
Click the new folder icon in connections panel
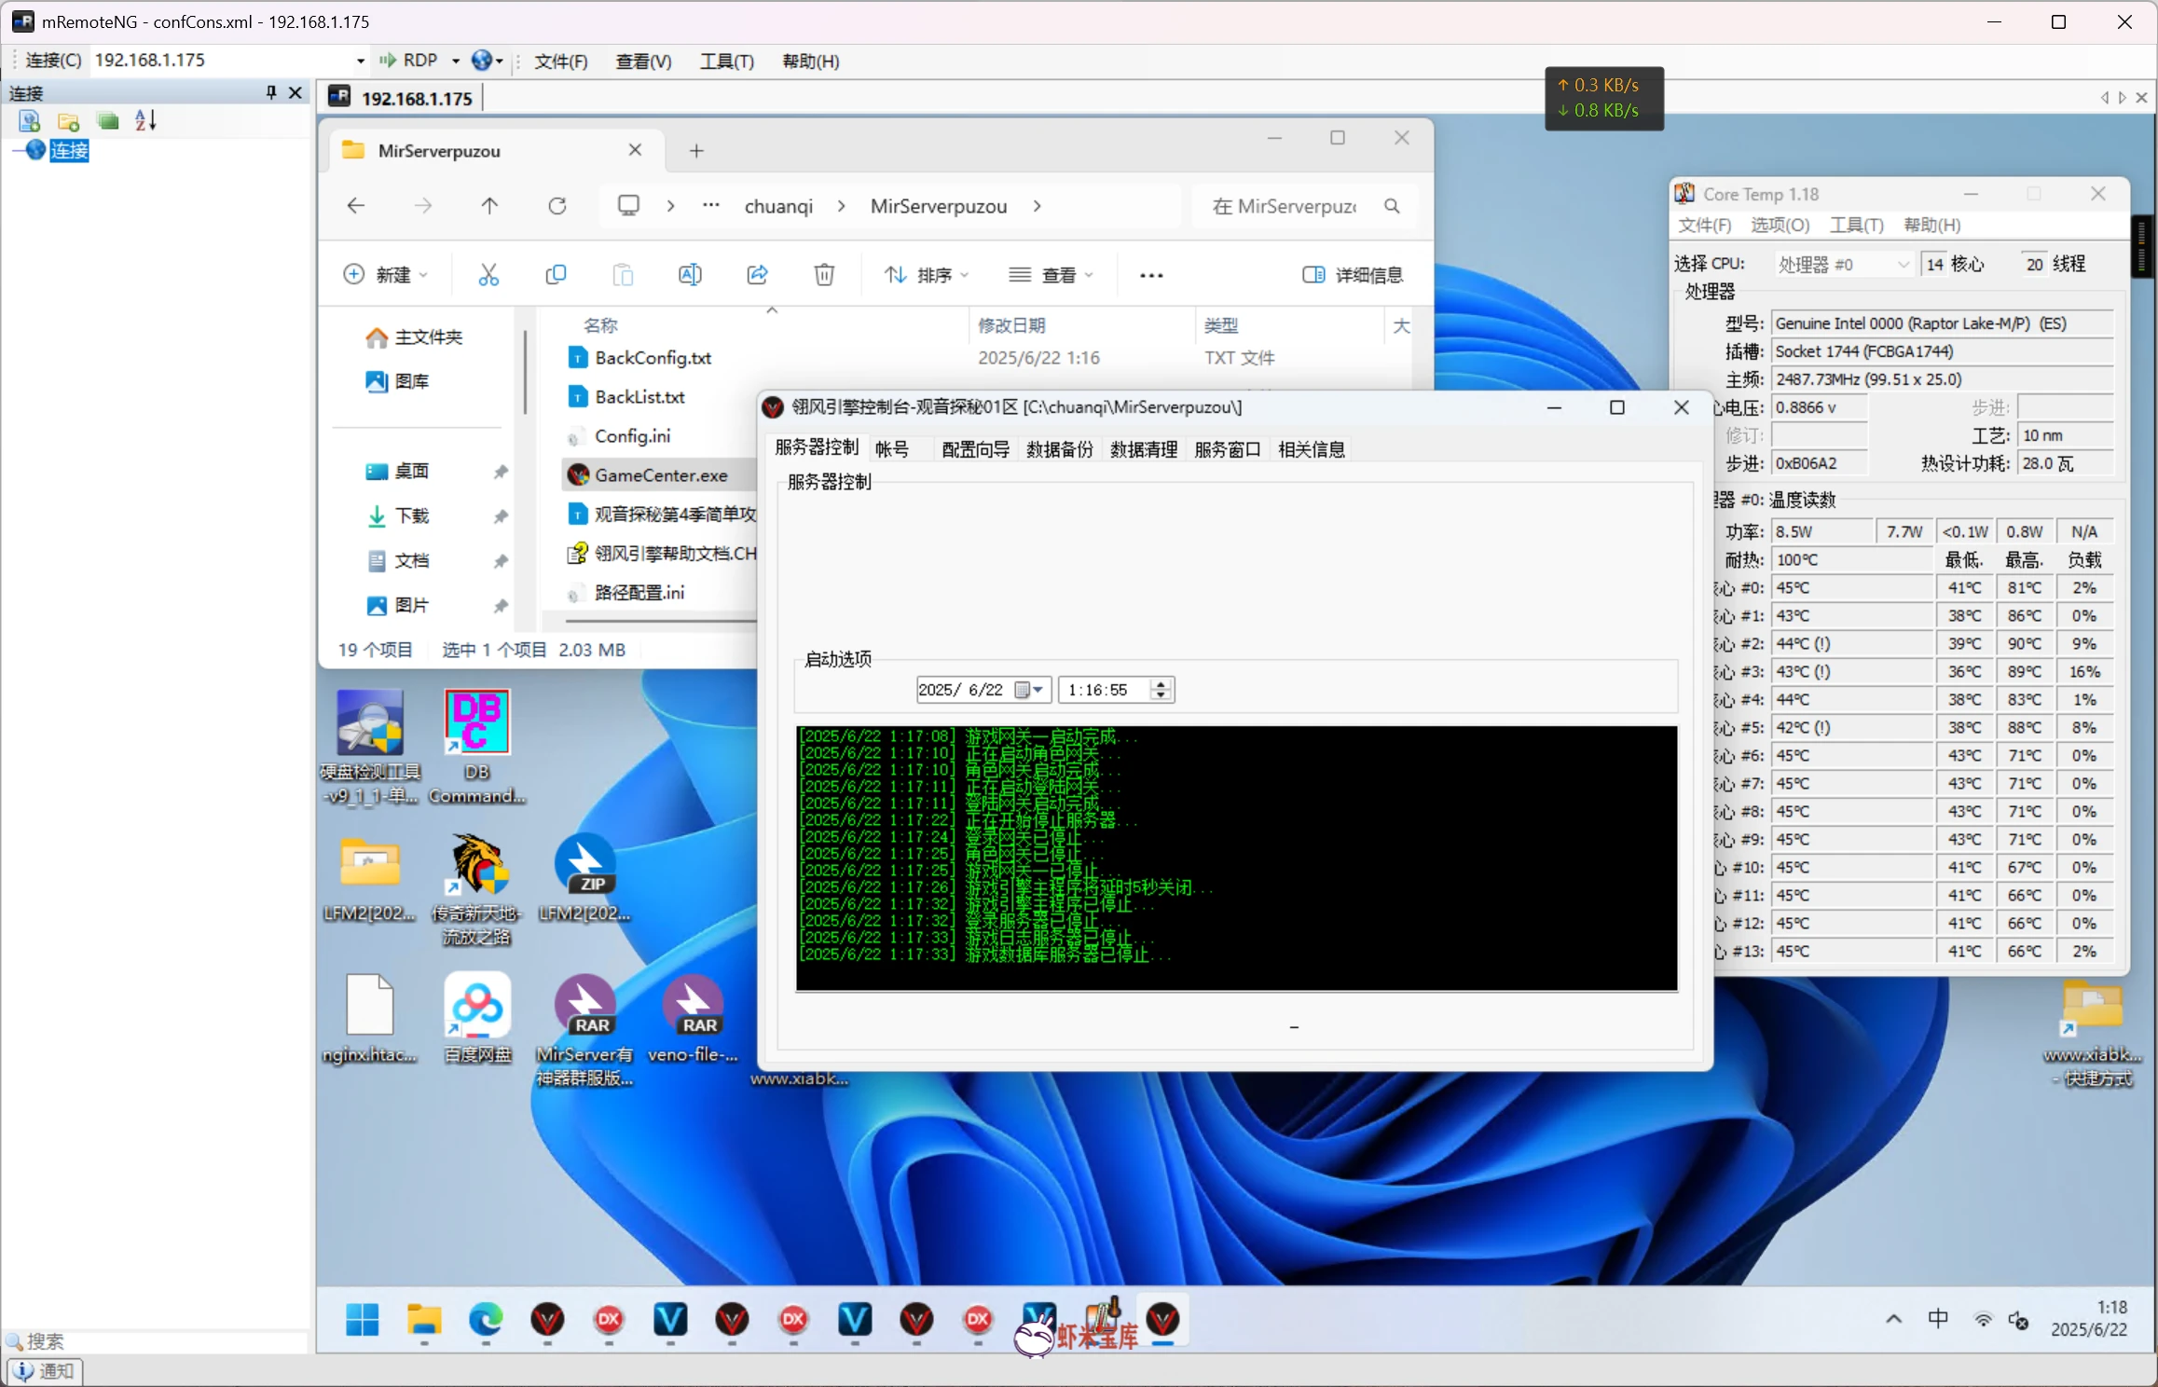click(68, 121)
